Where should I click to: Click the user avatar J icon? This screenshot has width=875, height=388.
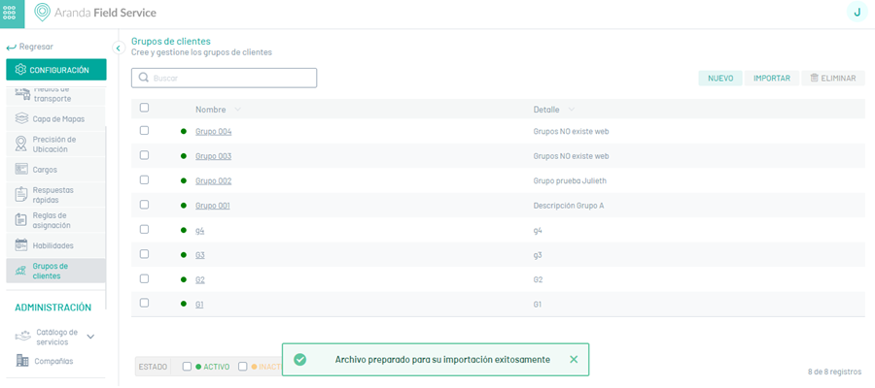[x=857, y=12]
